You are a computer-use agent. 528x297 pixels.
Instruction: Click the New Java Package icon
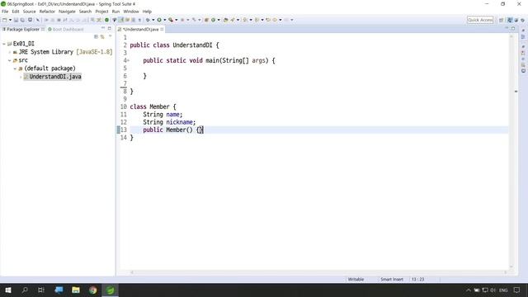point(206,20)
